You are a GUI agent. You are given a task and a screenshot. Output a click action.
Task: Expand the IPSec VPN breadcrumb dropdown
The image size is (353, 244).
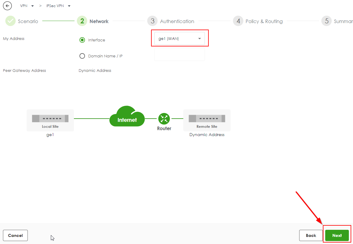(x=69, y=6)
